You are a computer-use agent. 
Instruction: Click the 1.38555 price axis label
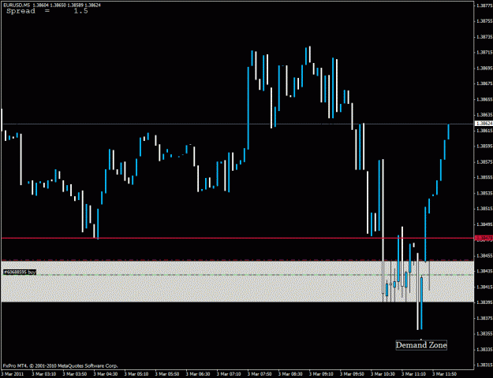point(484,177)
